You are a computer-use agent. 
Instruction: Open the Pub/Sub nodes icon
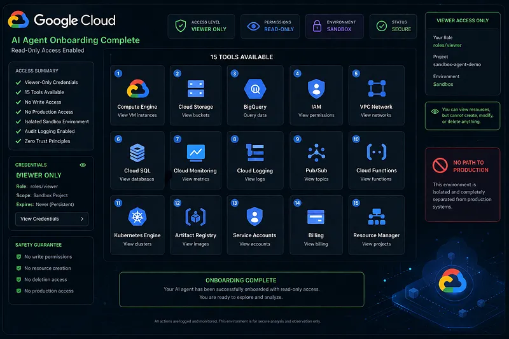point(316,153)
